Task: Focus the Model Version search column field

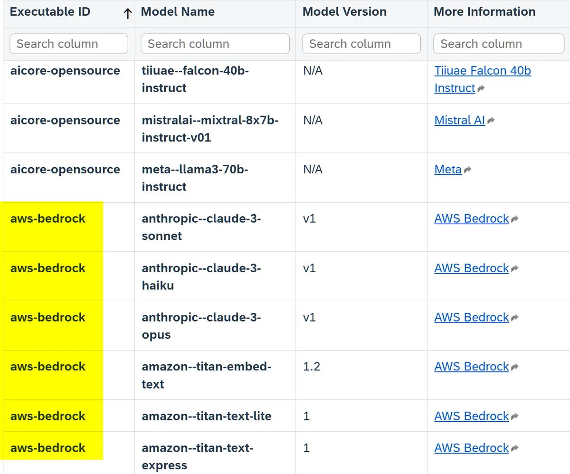Action: [x=361, y=44]
